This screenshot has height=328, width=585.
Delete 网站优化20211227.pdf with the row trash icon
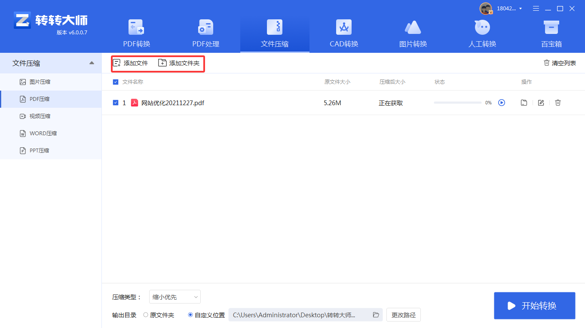tap(558, 103)
